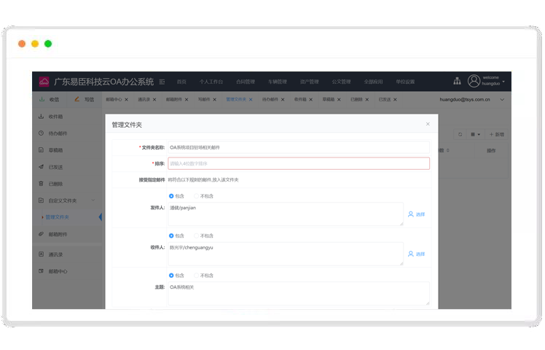Close the 通讯录 tab
This screenshot has height=350, width=545.
(154, 100)
